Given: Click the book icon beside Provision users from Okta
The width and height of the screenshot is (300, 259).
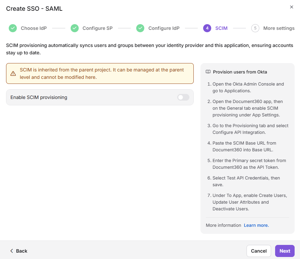Looking at the screenshot, I should [208, 72].
